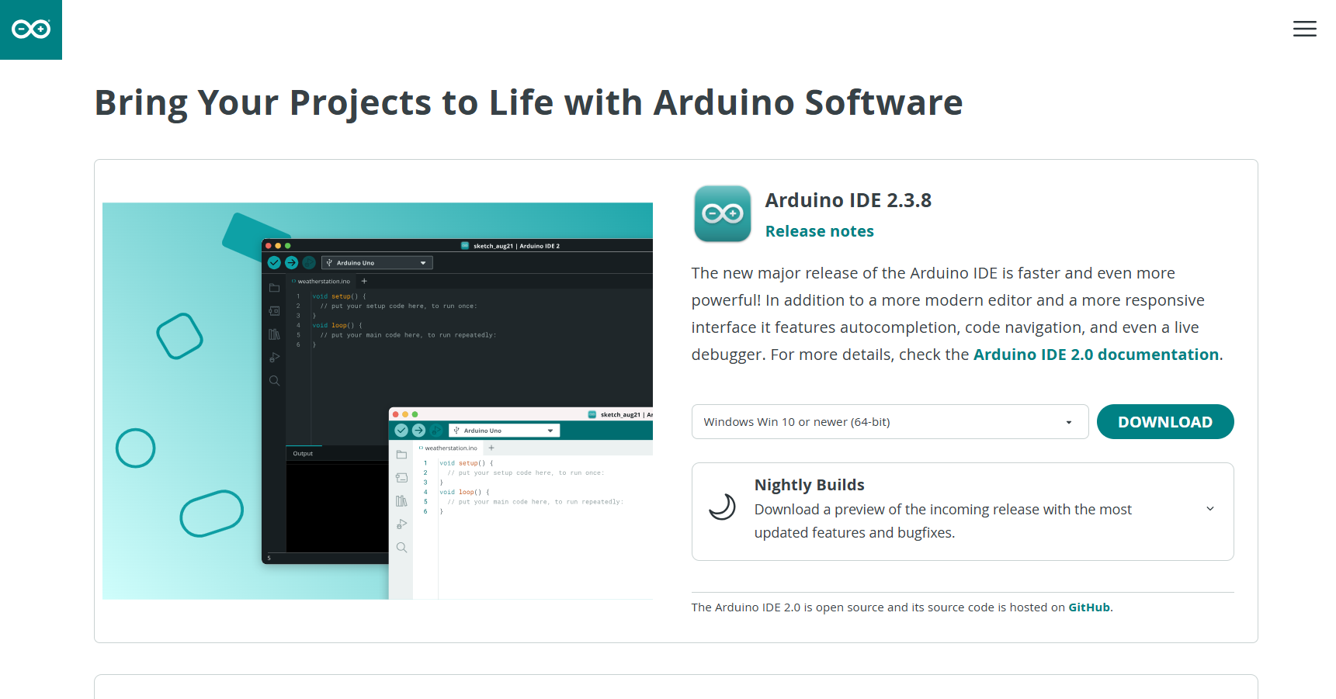Image resolution: width=1336 pixels, height=699 pixels.
Task: Click the Arduino IDE preview image
Action: pyautogui.click(x=377, y=401)
